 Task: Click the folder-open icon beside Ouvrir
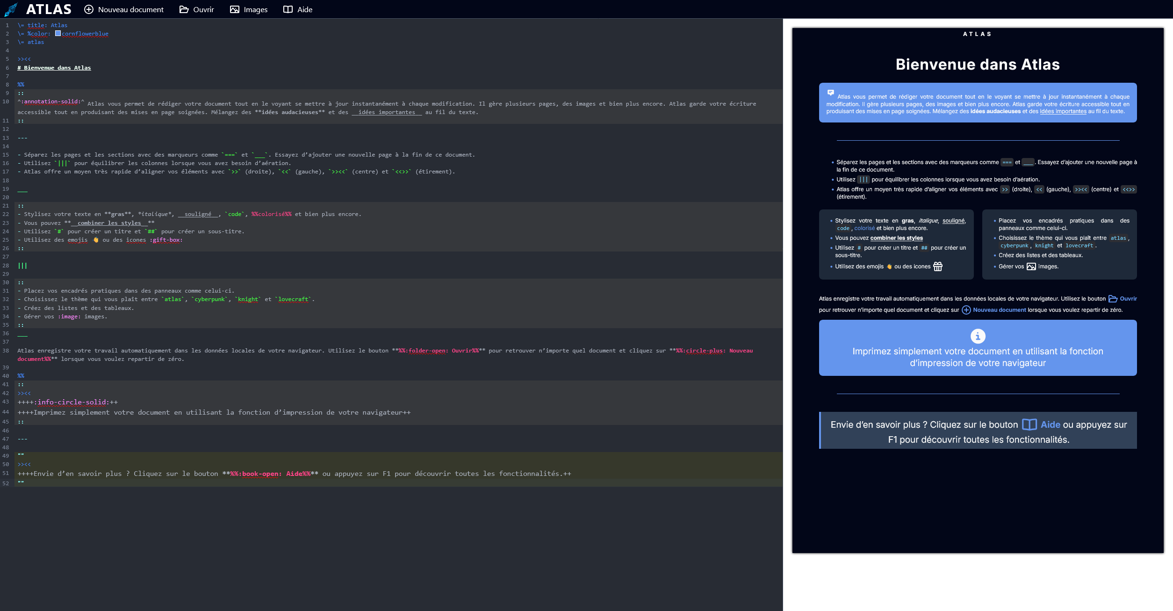[184, 9]
